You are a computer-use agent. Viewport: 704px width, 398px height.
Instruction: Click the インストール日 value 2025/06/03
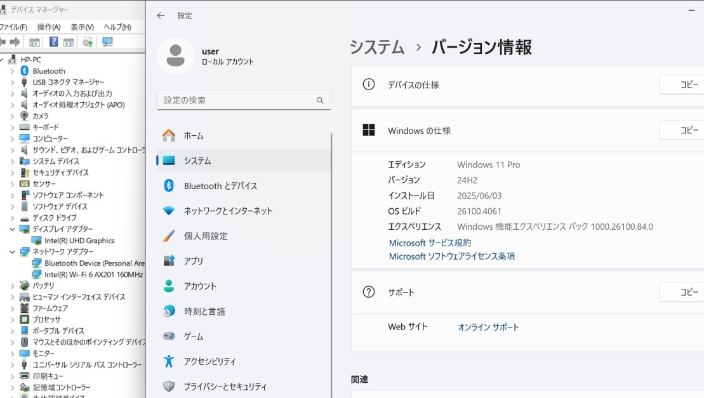[x=479, y=196]
